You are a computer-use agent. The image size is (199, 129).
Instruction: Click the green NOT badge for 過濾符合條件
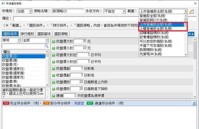[x=91, y=103]
